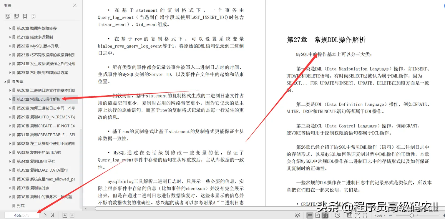Viewport: 445px width, 219px height.
Task: Add a new bookmark for current page
Action: [25, 16]
